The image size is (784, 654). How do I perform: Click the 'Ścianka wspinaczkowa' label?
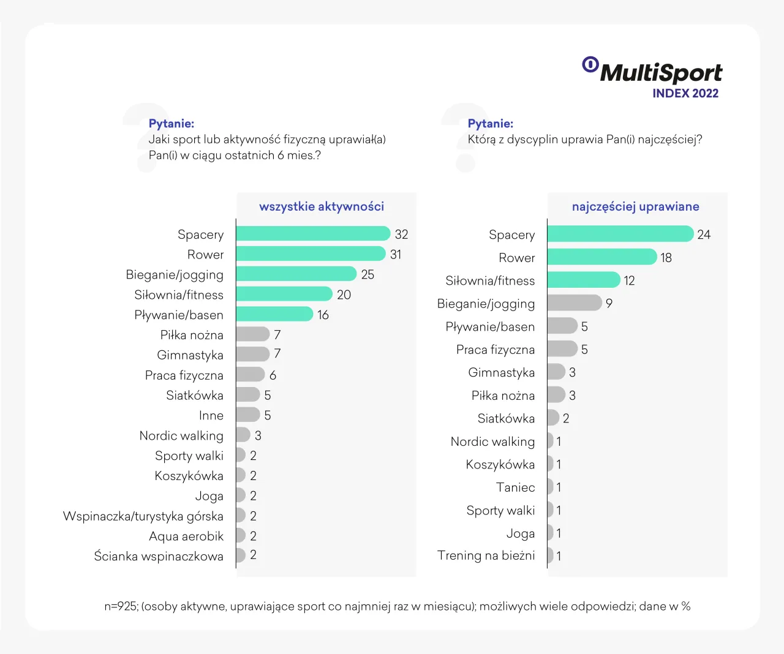pyautogui.click(x=159, y=556)
